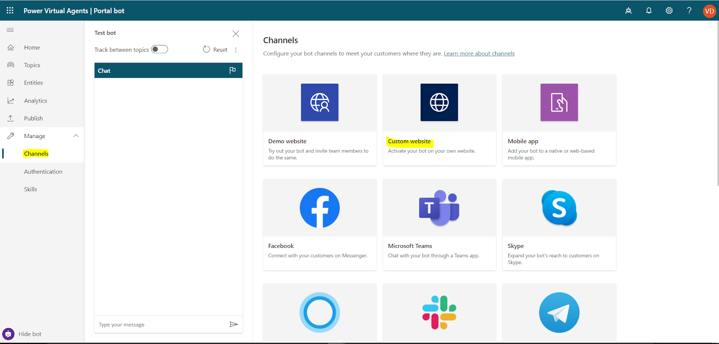The image size is (719, 344).
Task: Click the page vertical scrollbar
Action: coord(717,103)
